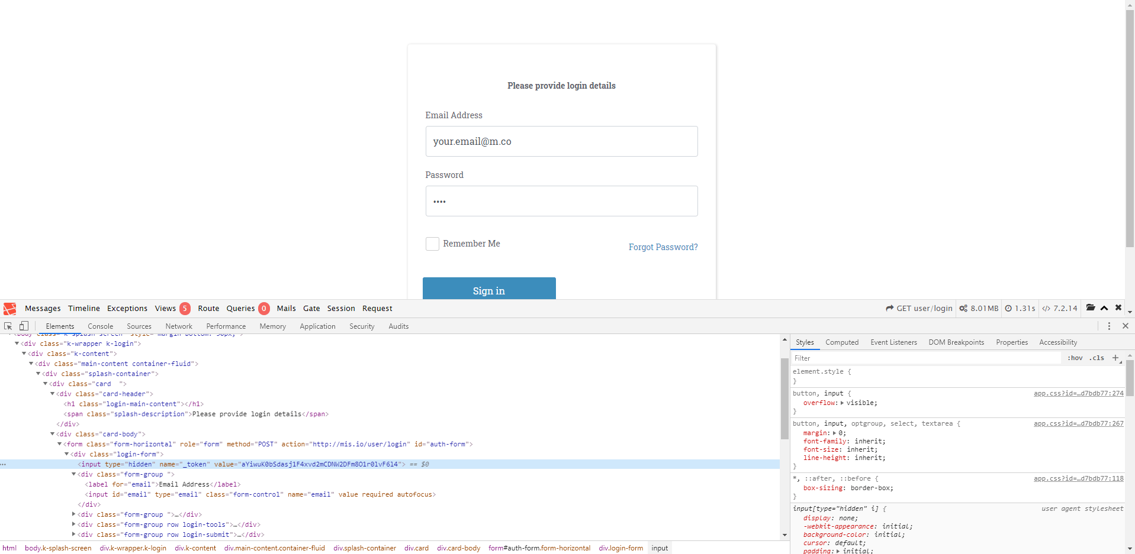Open app.css source link at line 267
Image resolution: width=1135 pixels, height=554 pixels.
[1078, 423]
